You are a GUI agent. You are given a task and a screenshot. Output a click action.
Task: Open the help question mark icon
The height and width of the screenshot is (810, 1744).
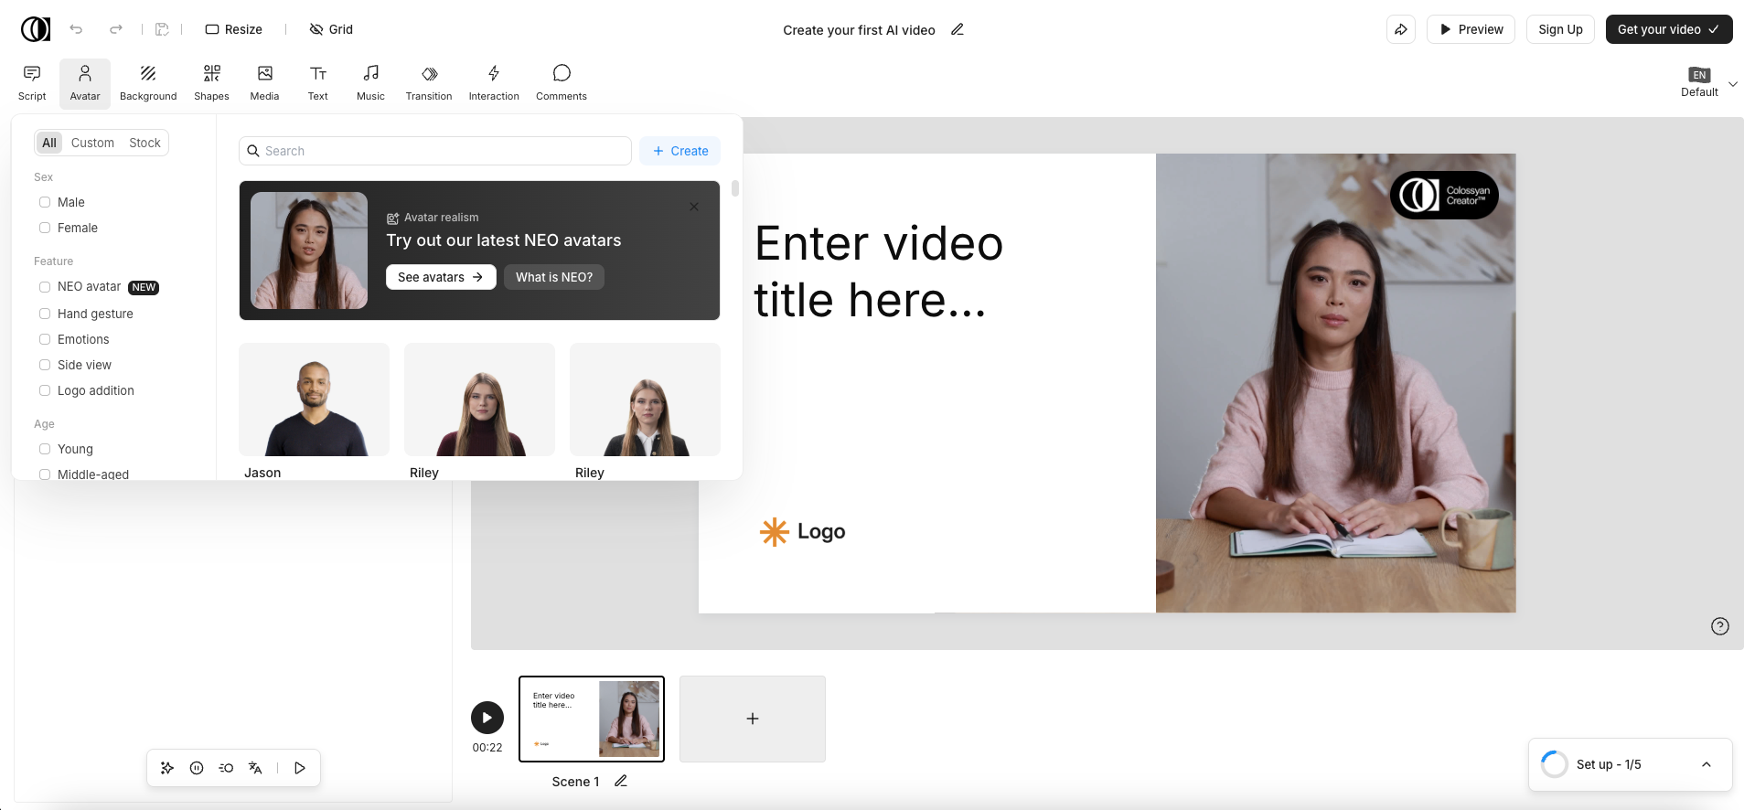pyautogui.click(x=1719, y=626)
